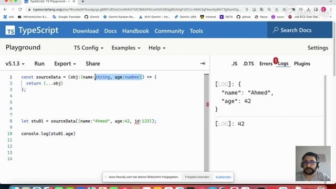
Task: Open the wiki bookmark
Action: tap(8, 17)
